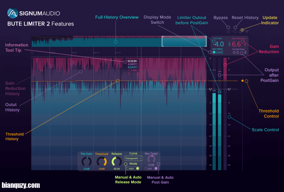Viewport: 284px width, 192px height.
Task: Click the highlighted selection window in history overview
Action: click(184, 41)
